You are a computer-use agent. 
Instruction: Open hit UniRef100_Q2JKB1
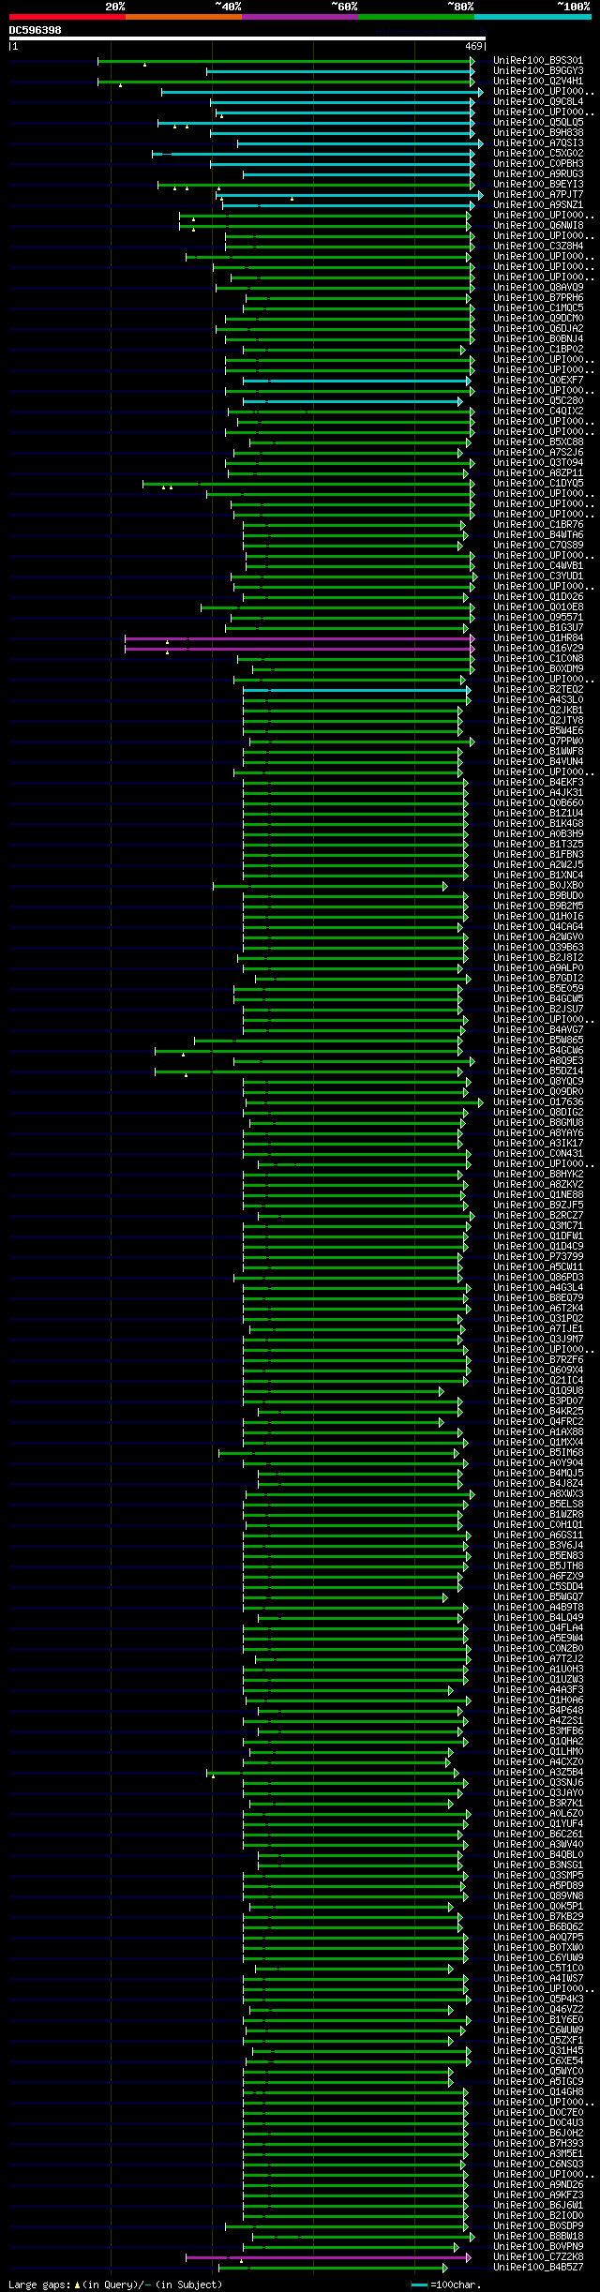[x=538, y=711]
